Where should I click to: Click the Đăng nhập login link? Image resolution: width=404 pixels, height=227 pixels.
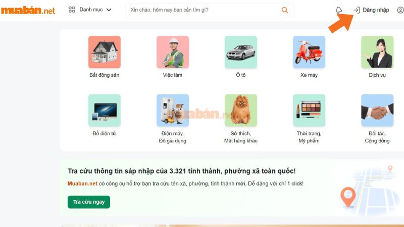pos(371,10)
